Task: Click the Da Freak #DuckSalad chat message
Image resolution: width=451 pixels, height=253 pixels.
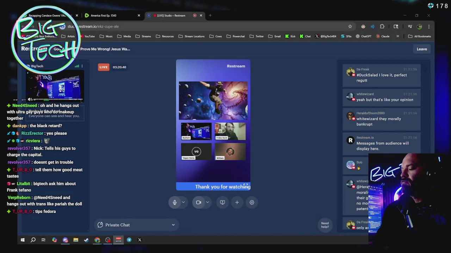Action: 382,75
